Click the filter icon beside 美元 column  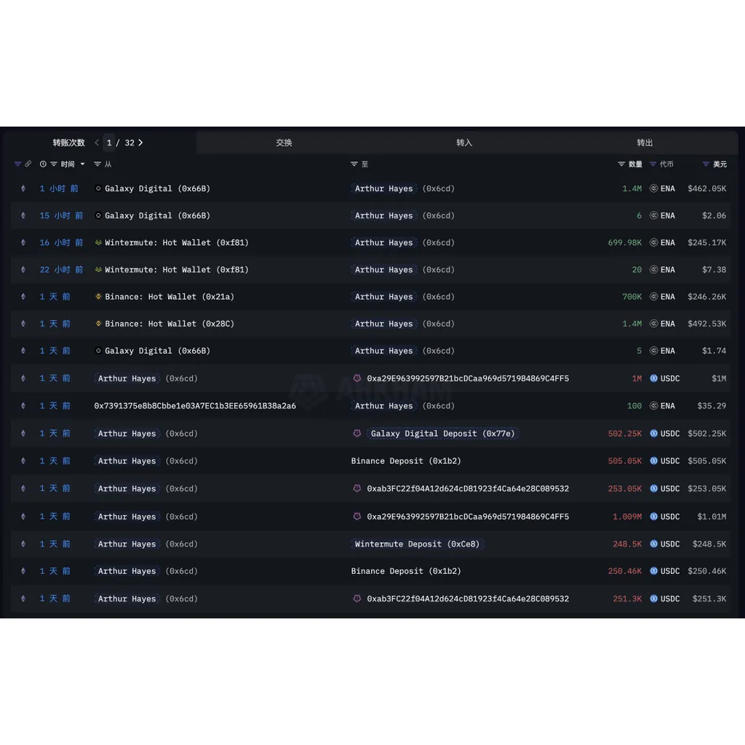click(706, 164)
